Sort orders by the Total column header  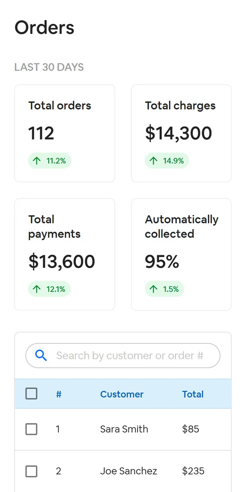coord(193,394)
